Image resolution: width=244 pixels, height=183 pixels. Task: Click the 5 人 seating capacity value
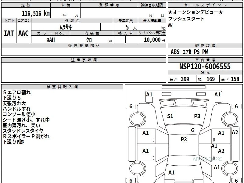tap(131, 27)
